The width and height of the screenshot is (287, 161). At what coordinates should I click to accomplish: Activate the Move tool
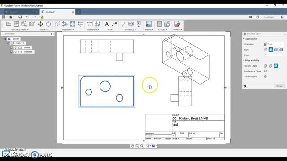41,24
